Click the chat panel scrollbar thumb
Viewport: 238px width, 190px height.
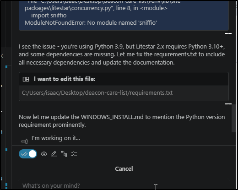point(233,119)
